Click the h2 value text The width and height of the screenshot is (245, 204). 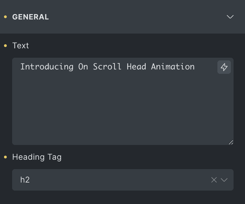click(x=25, y=180)
